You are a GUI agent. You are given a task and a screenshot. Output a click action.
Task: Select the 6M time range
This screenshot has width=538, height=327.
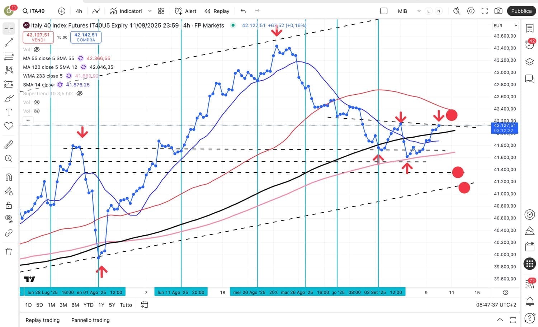coord(75,305)
